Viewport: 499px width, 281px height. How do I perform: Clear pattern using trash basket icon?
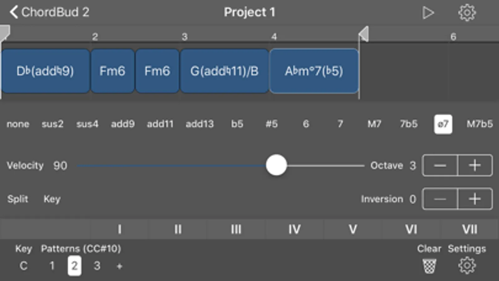[429, 266]
